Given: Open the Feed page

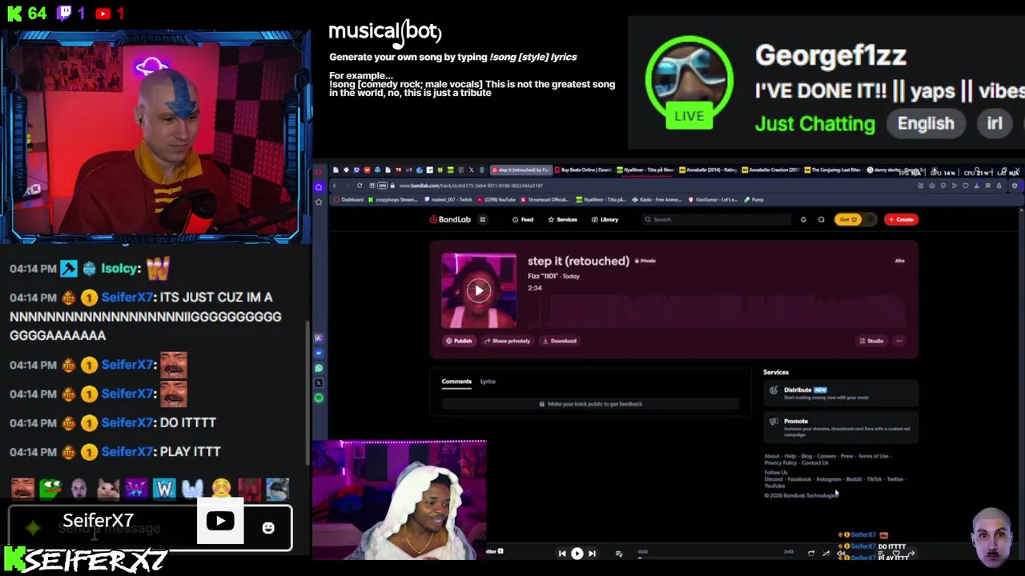Looking at the screenshot, I should click(523, 219).
